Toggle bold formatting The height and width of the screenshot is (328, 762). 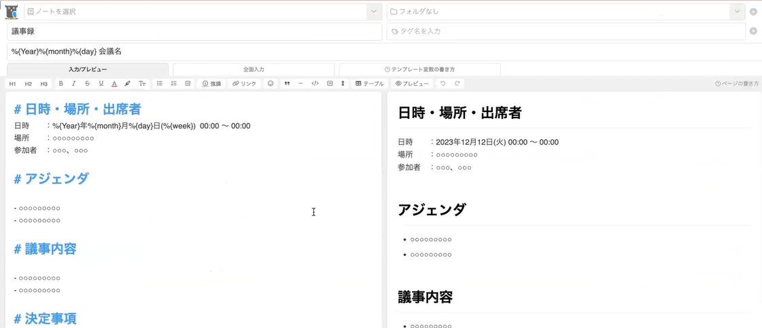(x=60, y=84)
